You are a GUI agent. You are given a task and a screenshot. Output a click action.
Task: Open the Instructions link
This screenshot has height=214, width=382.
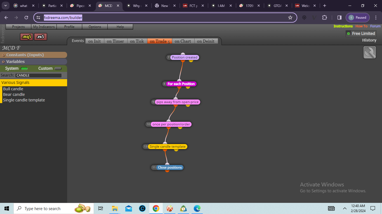[x=343, y=26]
